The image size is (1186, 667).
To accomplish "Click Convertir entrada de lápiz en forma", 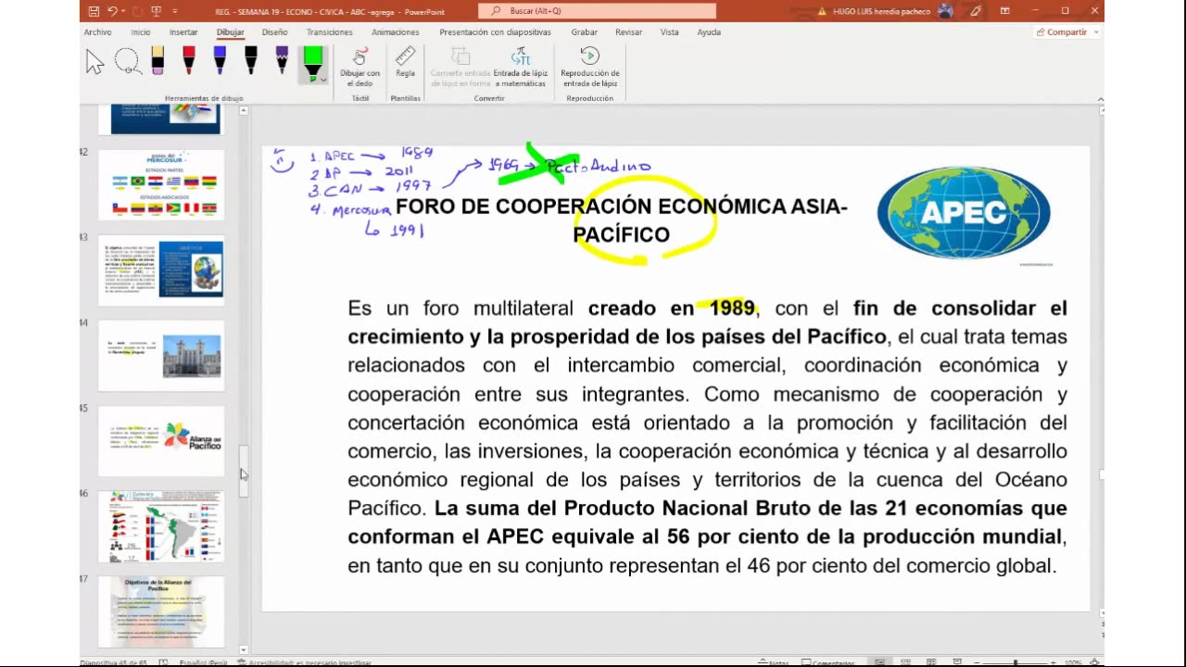I will (461, 67).
